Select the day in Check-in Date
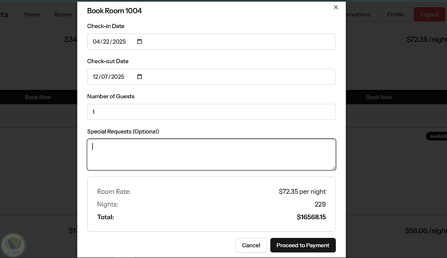This screenshot has height=258, width=447. coord(105,42)
